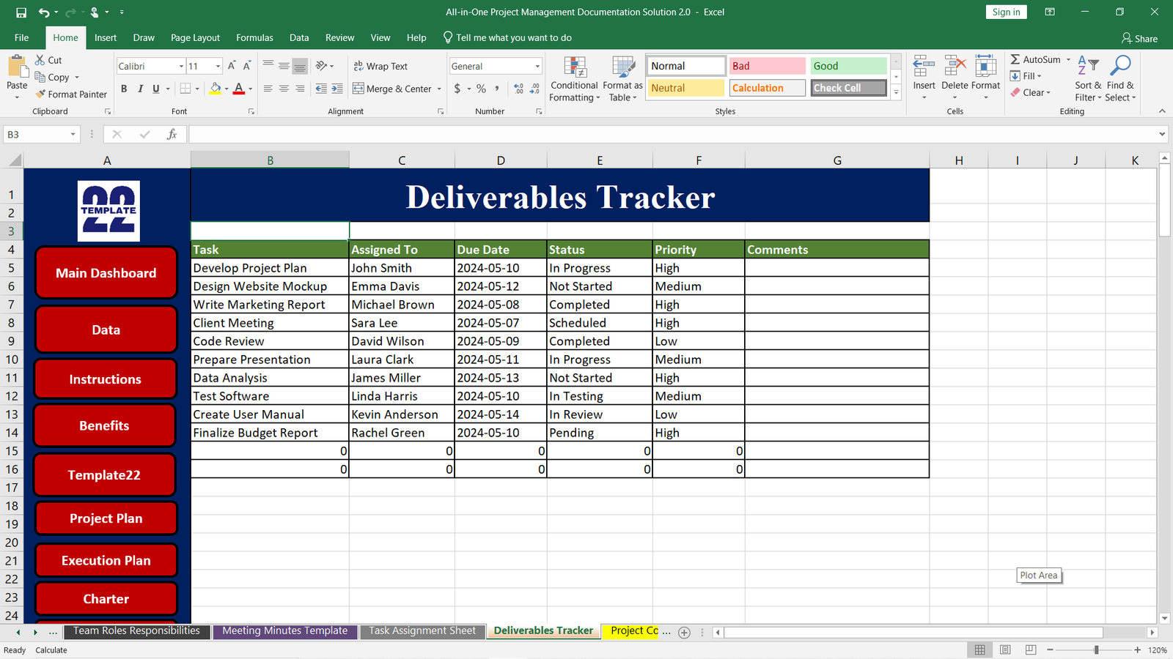
Task: Switch to Page Break Preview view
Action: [x=1031, y=649]
